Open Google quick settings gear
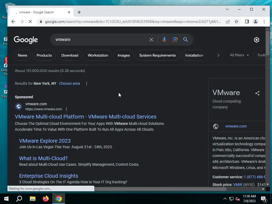Viewport: 272px width, 204px height. (256, 40)
